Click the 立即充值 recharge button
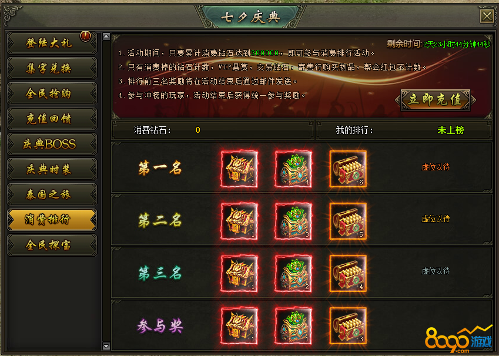Image resolution: width=499 pixels, height=356 pixels. [436, 100]
